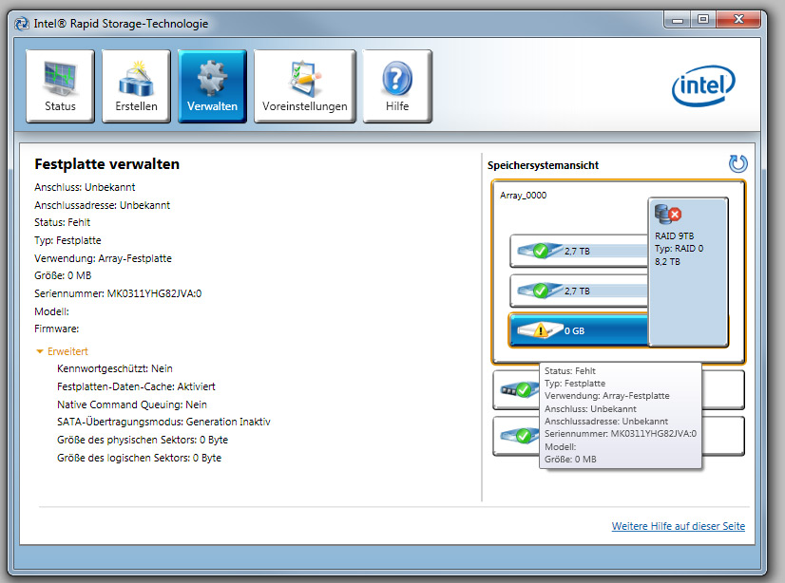Select the missing 0 GB disk
This screenshot has width=785, height=583.
pyautogui.click(x=579, y=330)
